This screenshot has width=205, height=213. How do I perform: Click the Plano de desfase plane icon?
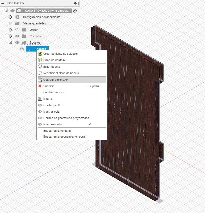(x=40, y=60)
